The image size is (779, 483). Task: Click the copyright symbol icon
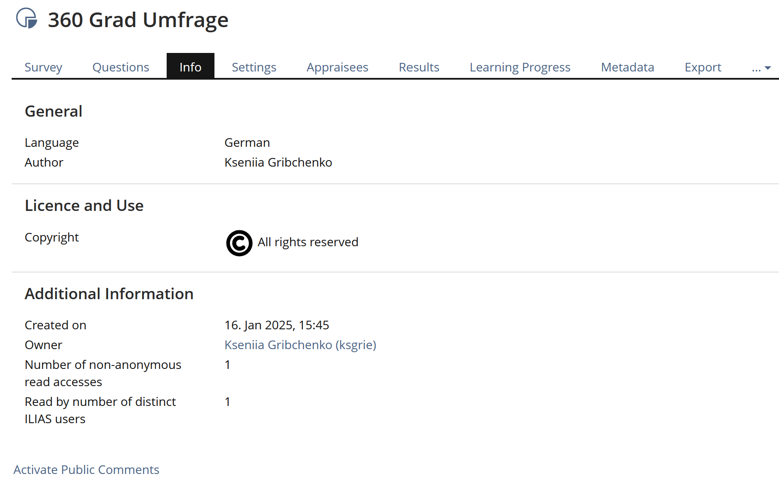239,243
